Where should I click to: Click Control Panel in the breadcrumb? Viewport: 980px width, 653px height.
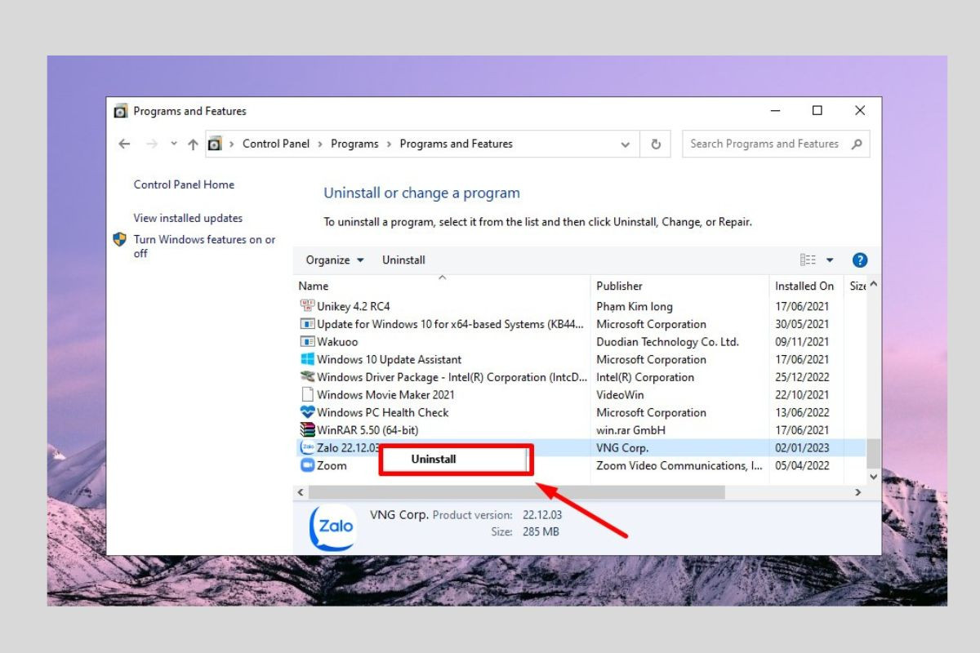(276, 144)
